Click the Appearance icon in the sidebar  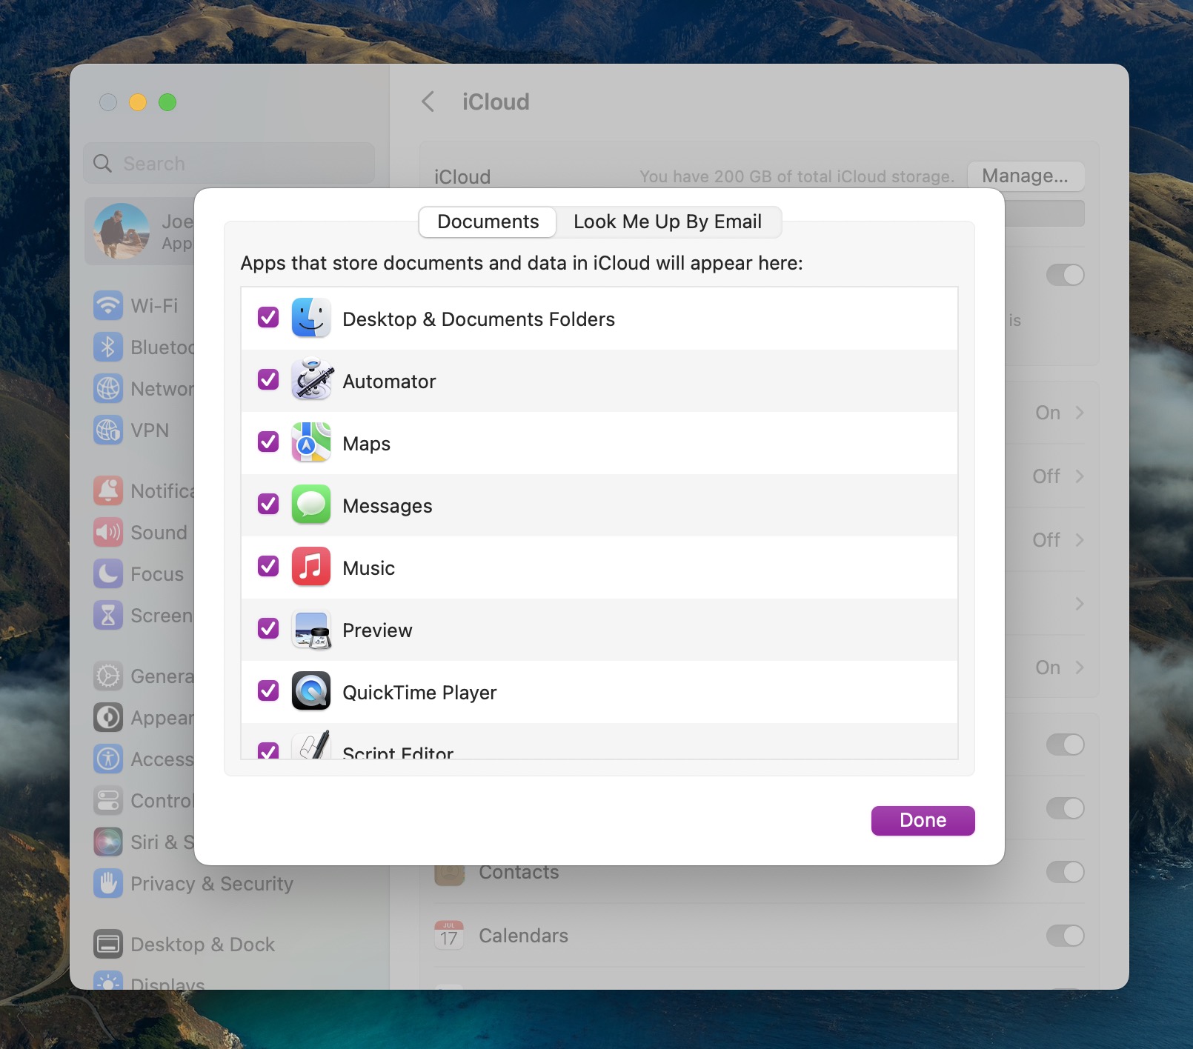[x=108, y=717]
